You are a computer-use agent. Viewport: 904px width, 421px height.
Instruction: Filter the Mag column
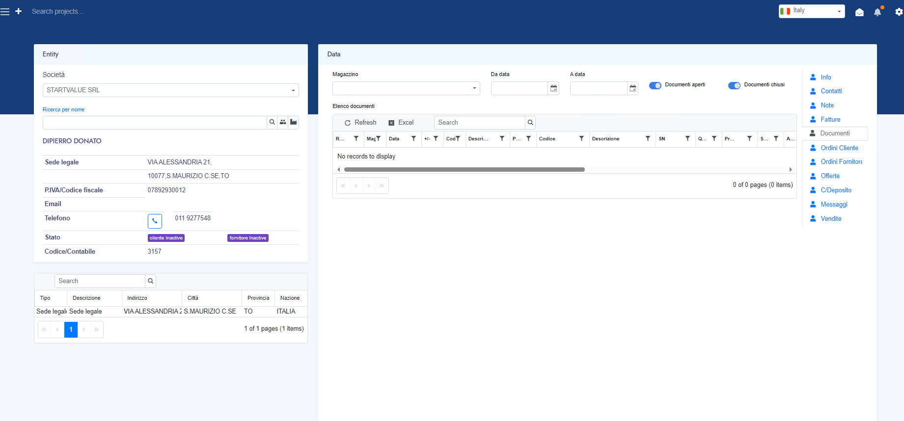click(378, 139)
